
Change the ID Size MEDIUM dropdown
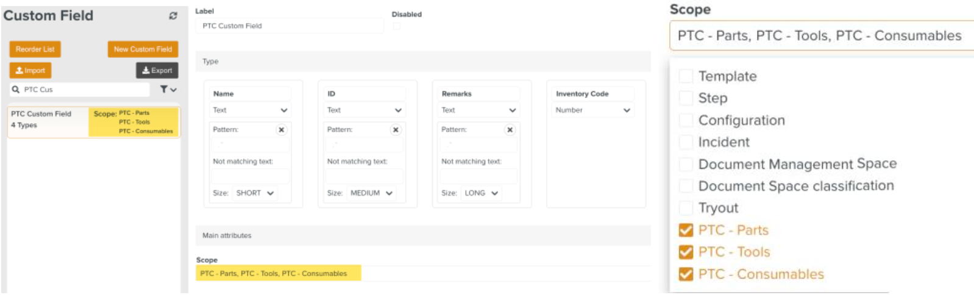click(x=371, y=193)
